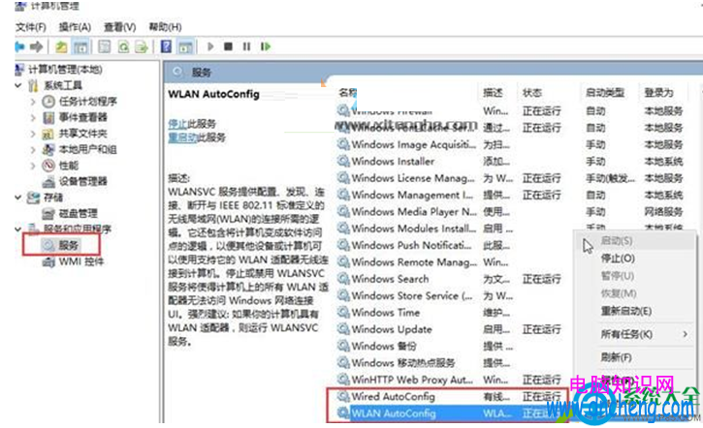Open the 帮助(H) menu
The width and height of the screenshot is (703, 428).
[165, 27]
